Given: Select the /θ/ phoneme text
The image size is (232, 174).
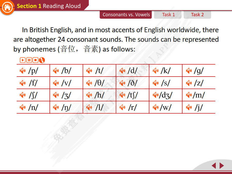Looking at the screenshot, I should 100,83.
